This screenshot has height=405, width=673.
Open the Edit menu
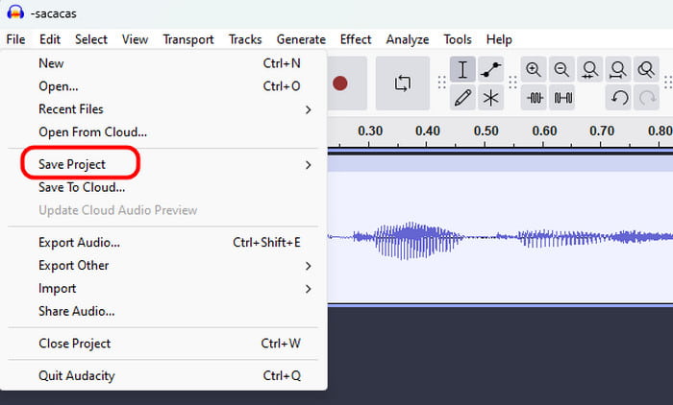tap(50, 39)
